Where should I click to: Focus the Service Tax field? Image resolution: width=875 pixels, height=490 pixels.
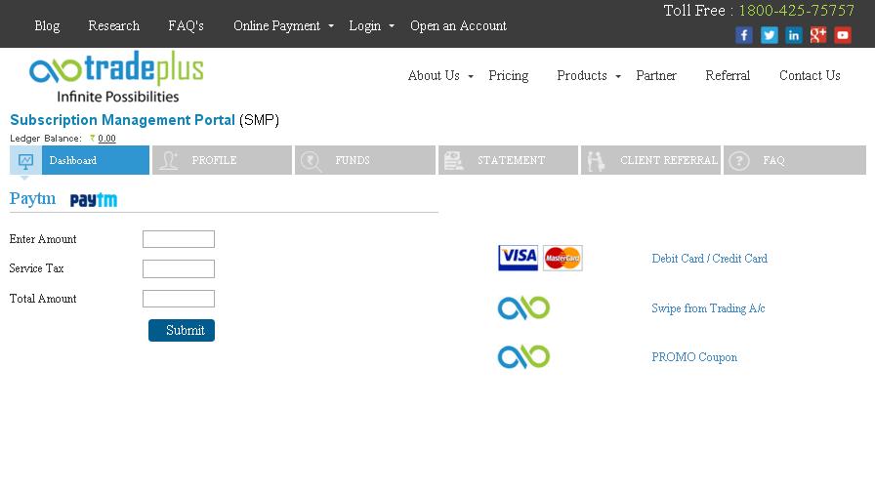(x=179, y=268)
